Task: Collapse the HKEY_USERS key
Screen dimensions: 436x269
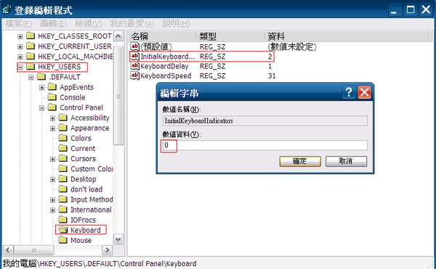Action: point(20,67)
